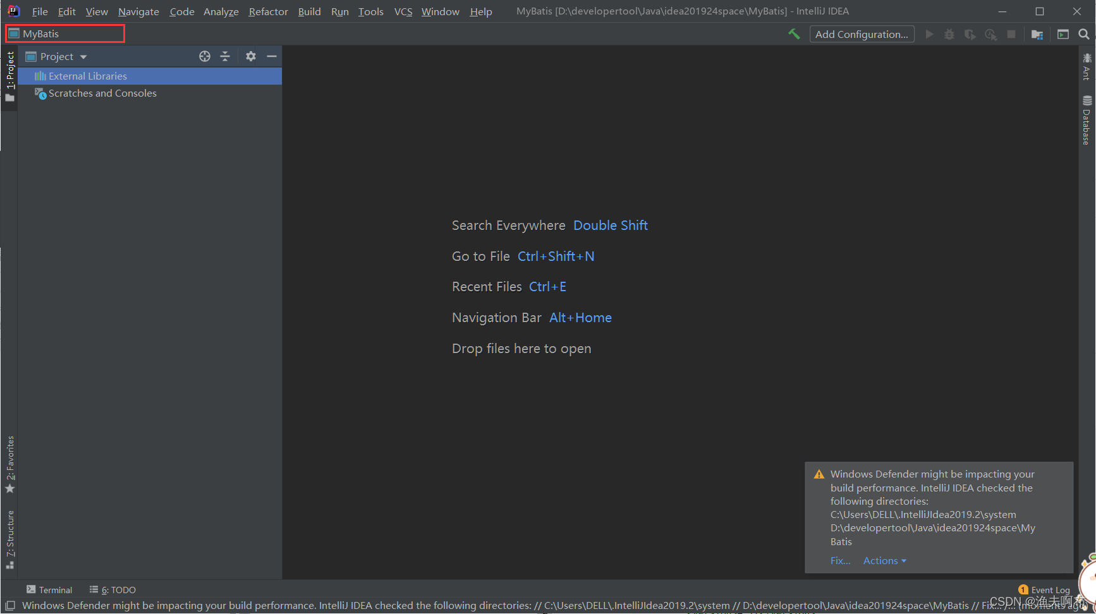Open the Edit menu
The height and width of the screenshot is (614, 1096).
66,11
